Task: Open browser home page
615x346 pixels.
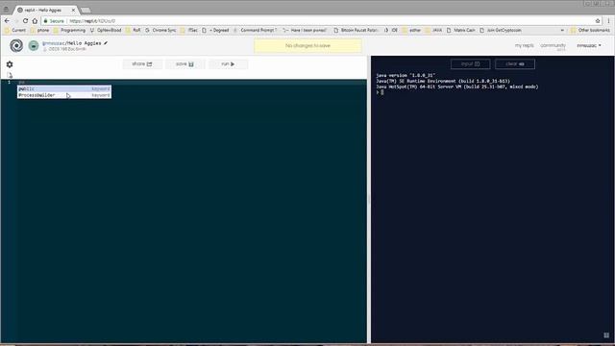Action: [x=35, y=21]
